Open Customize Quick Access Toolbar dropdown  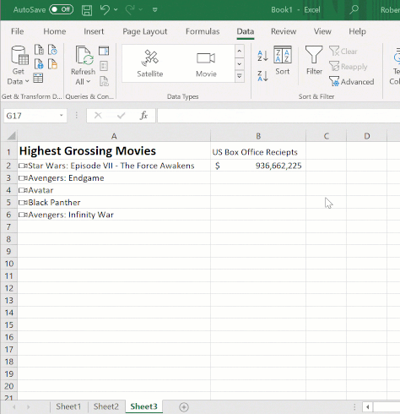tap(154, 10)
